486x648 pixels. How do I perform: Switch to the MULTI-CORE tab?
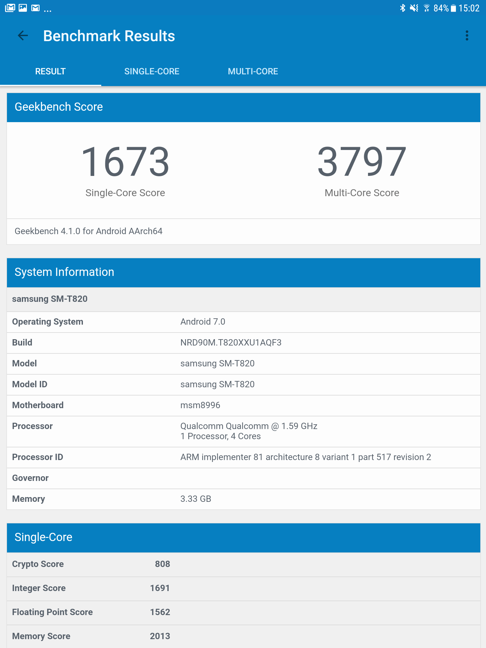[253, 72]
